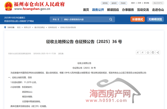Screen dimensions: 167x109
Task: Increase font size with A+ icon
Action: [x=138, y=52]
